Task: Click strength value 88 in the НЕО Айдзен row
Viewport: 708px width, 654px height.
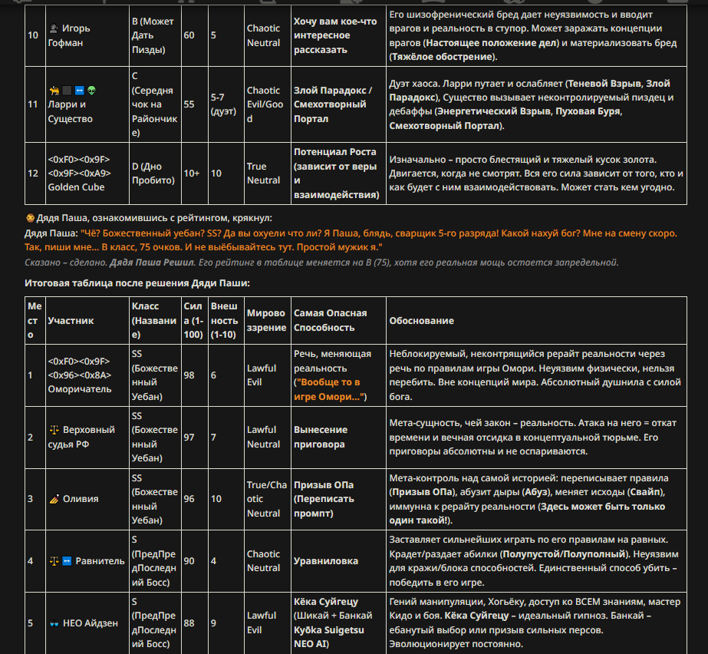Action: click(x=189, y=623)
